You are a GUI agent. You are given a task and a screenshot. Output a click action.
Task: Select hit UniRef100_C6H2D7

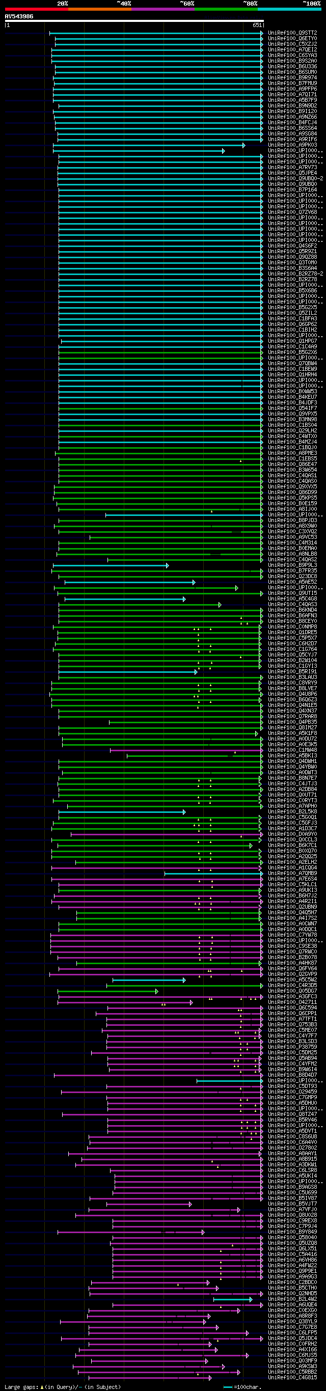pyautogui.click(x=292, y=644)
